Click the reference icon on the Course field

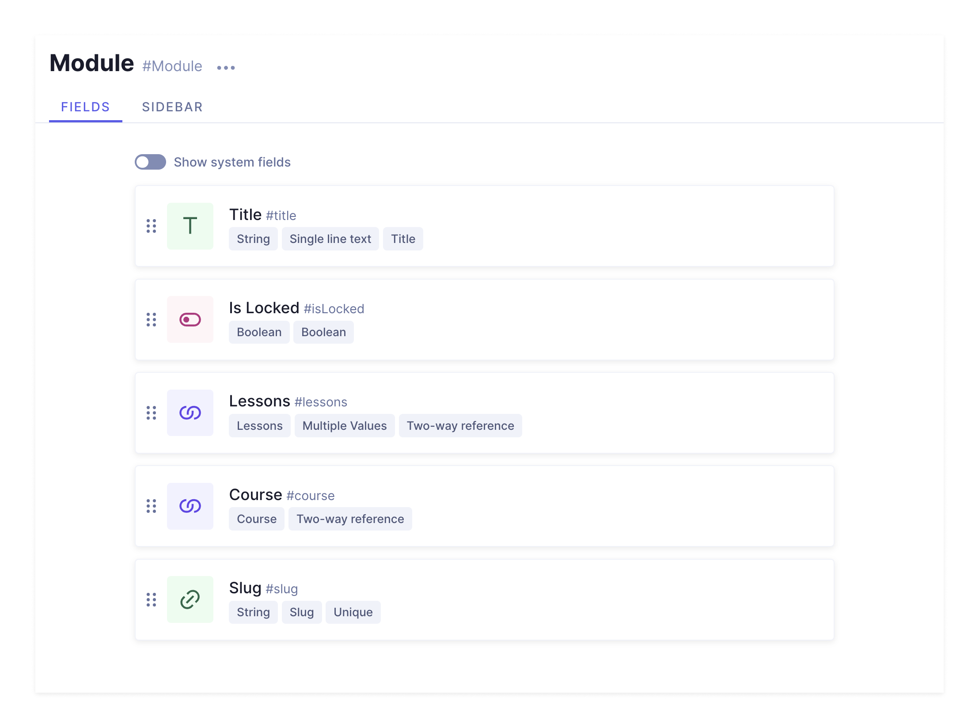[190, 506]
